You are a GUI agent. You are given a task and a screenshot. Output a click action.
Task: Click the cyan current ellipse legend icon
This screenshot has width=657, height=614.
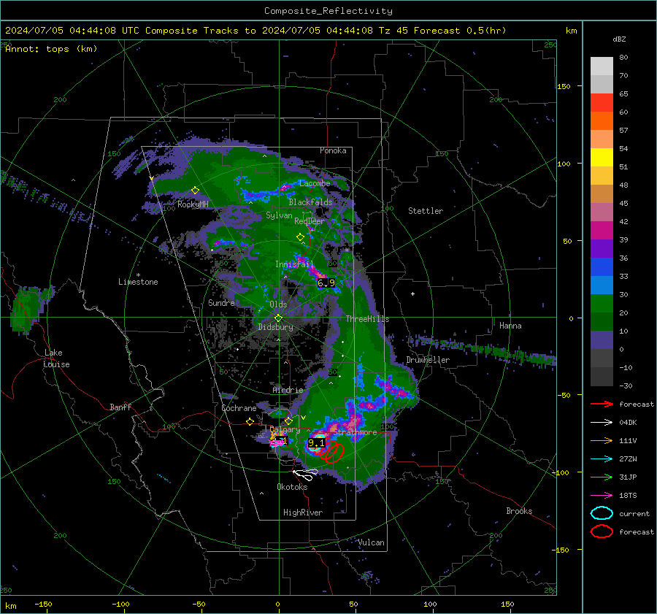click(602, 513)
